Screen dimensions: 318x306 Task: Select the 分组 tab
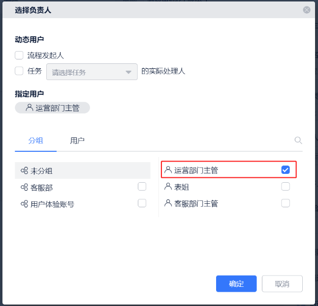click(x=35, y=140)
